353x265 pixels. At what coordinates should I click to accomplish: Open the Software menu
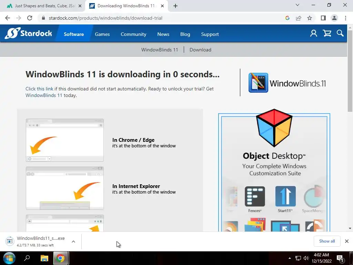pos(74,34)
